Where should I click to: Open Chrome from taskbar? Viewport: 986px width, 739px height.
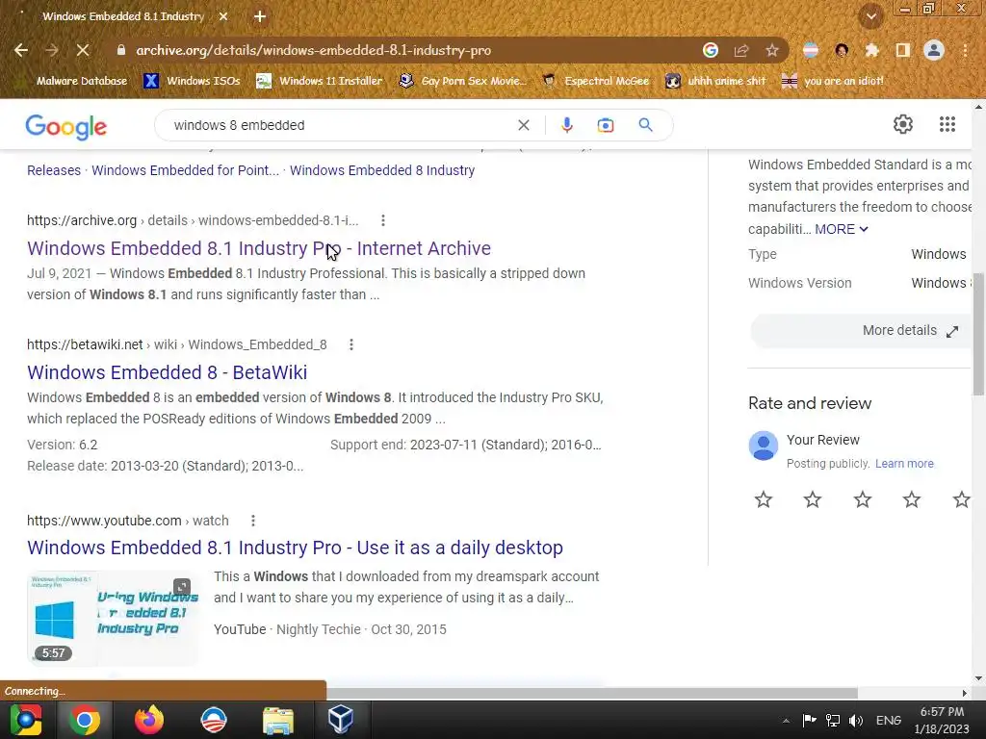pyautogui.click(x=84, y=720)
